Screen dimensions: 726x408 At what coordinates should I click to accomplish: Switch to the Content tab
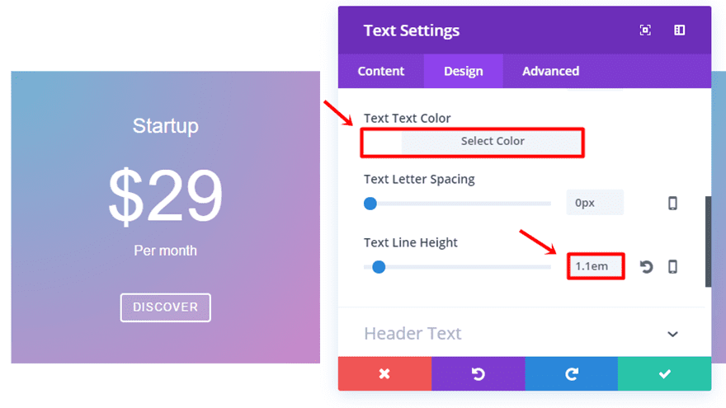click(381, 71)
